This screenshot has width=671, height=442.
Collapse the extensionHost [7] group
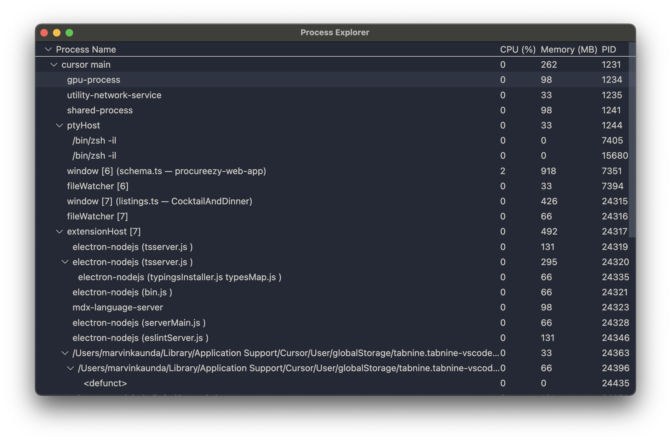pyautogui.click(x=59, y=232)
